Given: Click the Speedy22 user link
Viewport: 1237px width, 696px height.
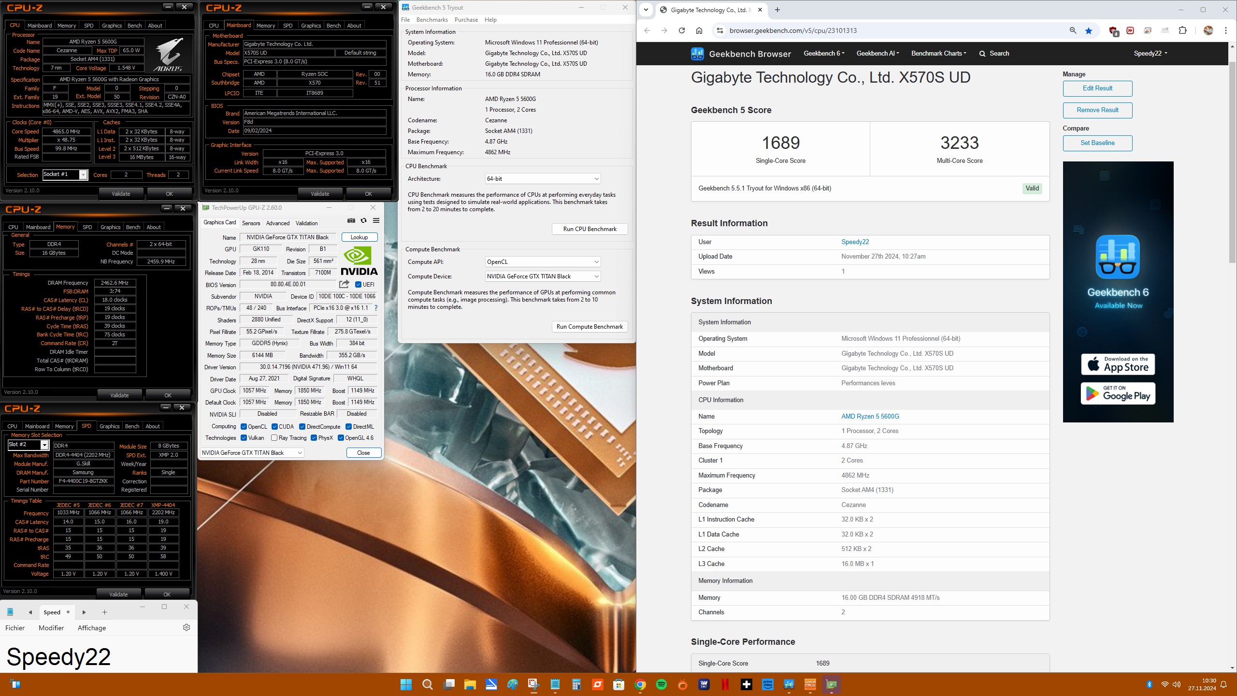Looking at the screenshot, I should (855, 242).
